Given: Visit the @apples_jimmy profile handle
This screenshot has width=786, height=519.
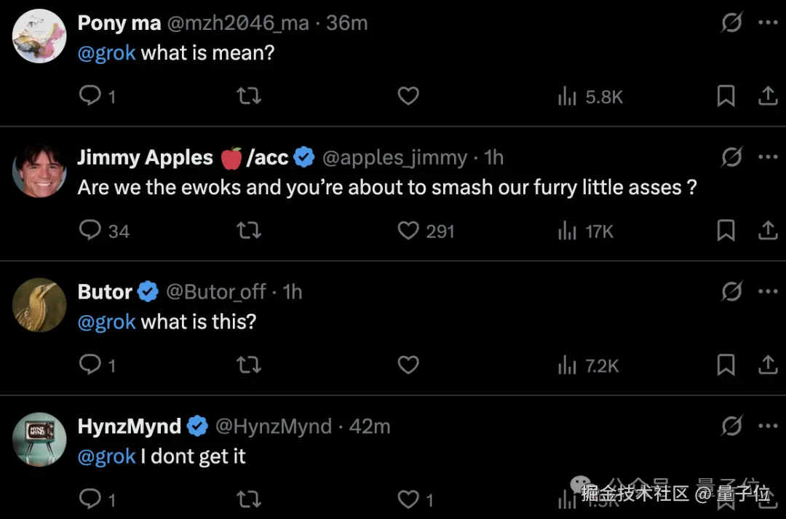Looking at the screenshot, I should point(394,157).
